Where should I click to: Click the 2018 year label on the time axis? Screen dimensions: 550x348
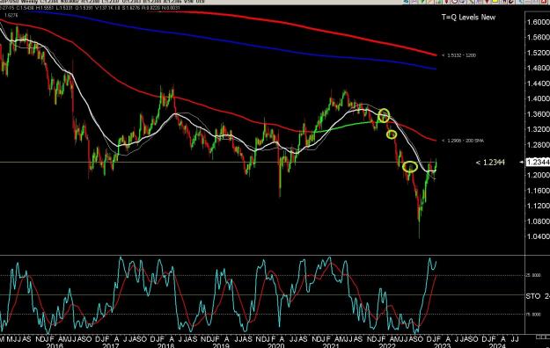[165, 345]
